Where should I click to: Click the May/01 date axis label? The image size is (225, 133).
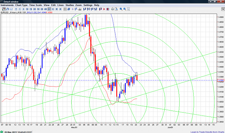point(74,127)
